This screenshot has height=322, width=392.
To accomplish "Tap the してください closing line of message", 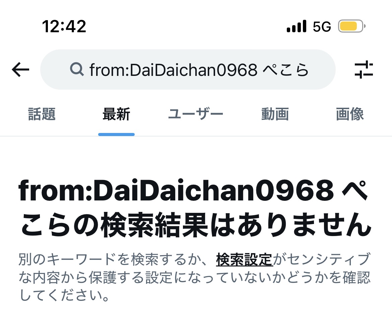I will click(x=64, y=295).
